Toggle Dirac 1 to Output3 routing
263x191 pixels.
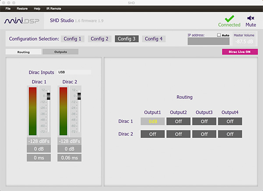coord(204,122)
